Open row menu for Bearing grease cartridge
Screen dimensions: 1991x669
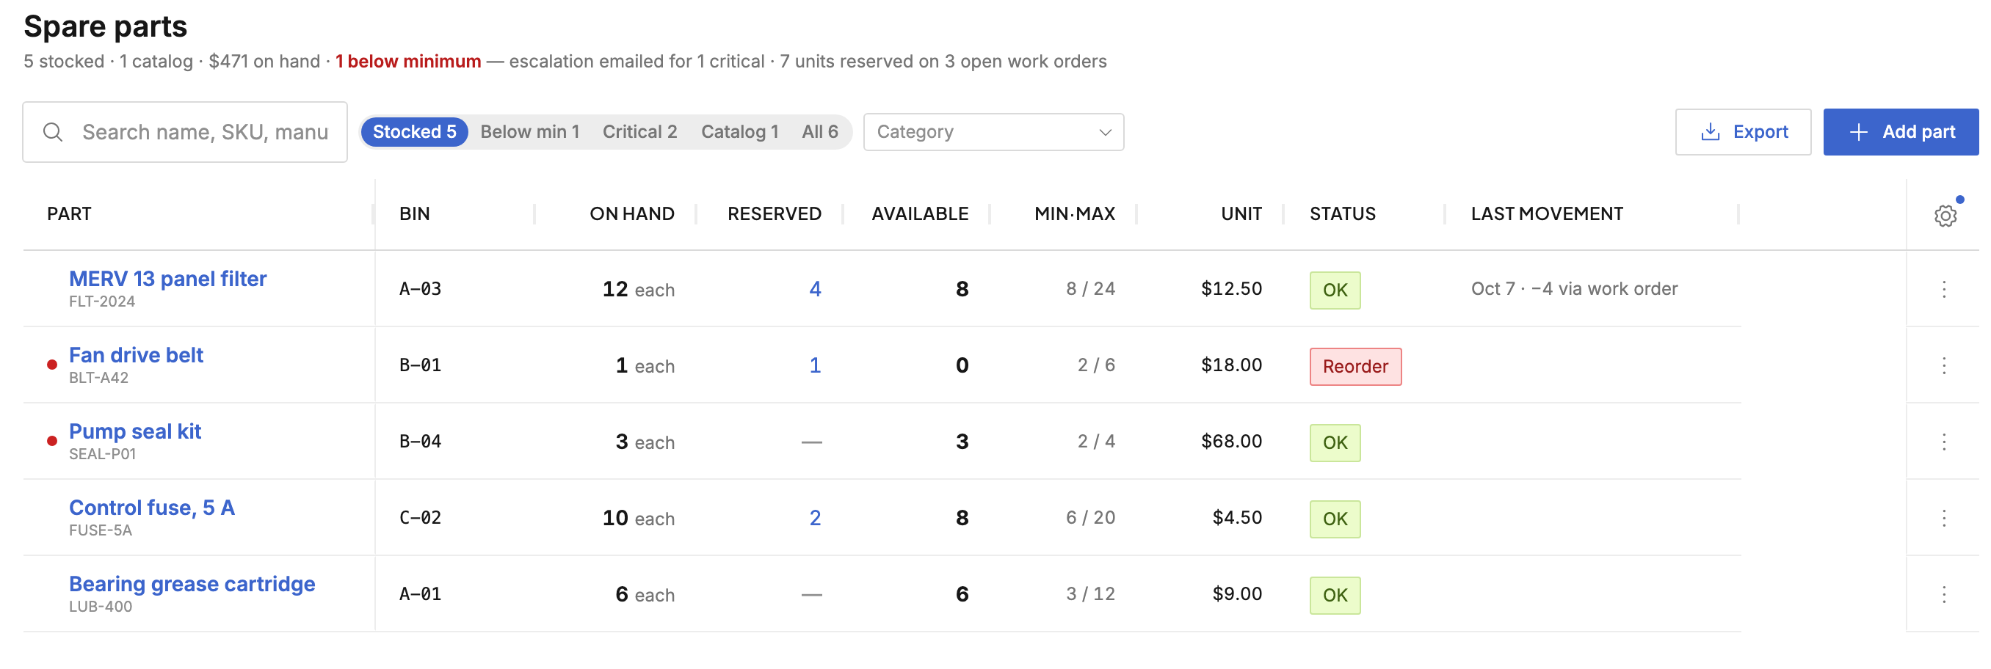click(x=1943, y=594)
